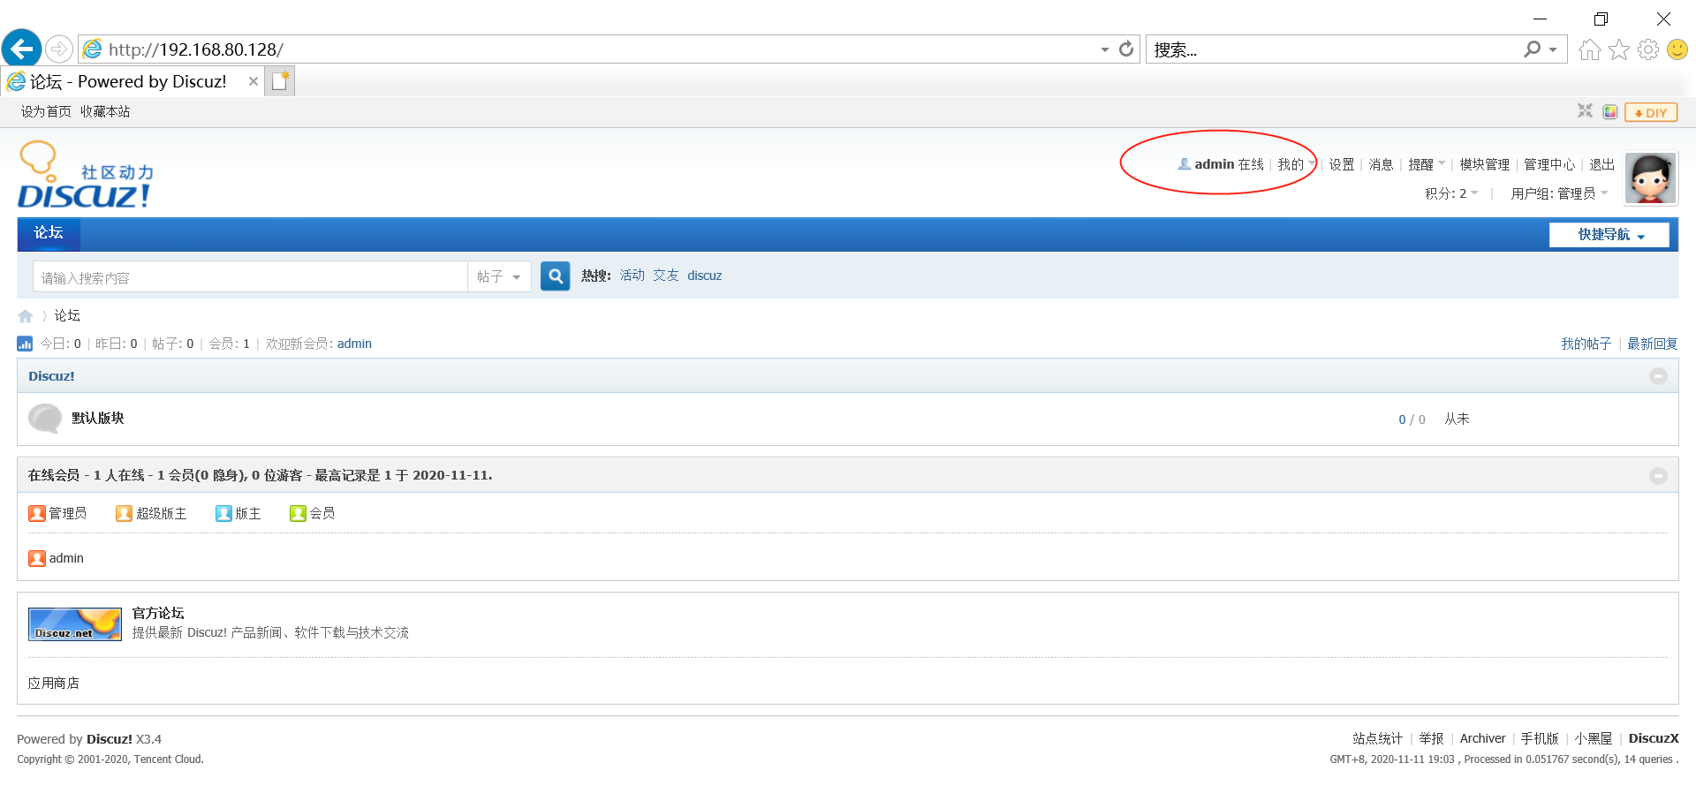This screenshot has width=1696, height=801.
Task: Click the magnifier icon in browser search box
Action: 1532,49
